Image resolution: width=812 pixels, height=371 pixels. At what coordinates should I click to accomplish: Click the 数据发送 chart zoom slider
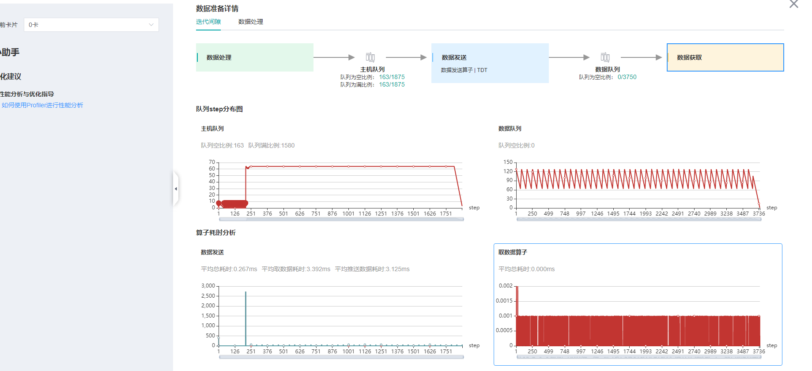point(341,357)
